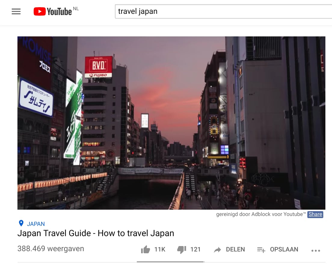Viewport: 332px width, 265px height.
Task: Click the search field containing travel japan
Action: (223, 11)
